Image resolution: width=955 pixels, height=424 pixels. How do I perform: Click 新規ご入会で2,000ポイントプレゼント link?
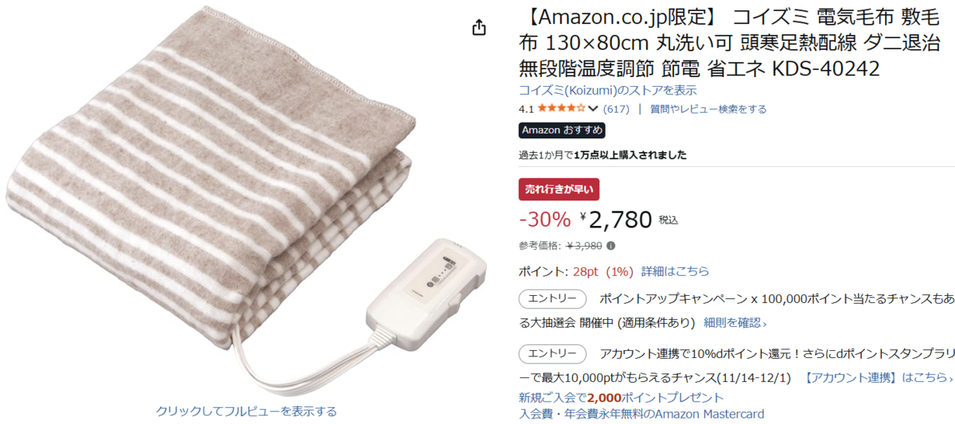point(622,397)
